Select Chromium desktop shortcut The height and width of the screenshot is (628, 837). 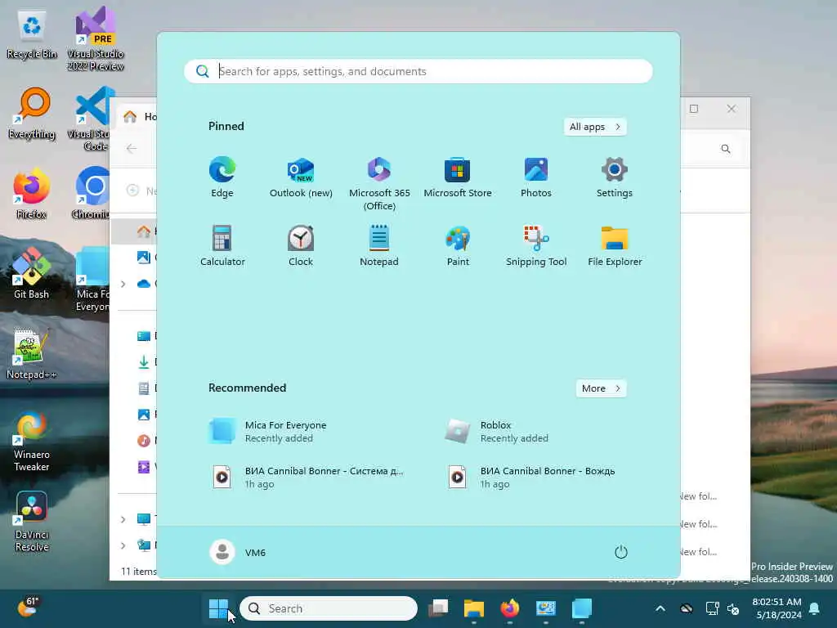(x=92, y=194)
